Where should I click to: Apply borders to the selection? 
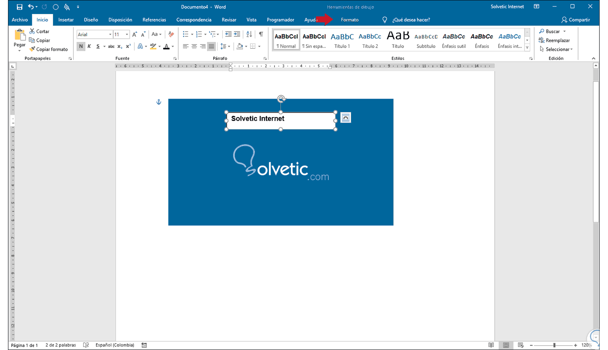coord(253,46)
